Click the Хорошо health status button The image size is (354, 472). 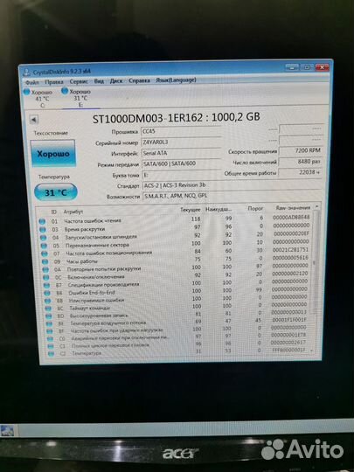point(53,154)
